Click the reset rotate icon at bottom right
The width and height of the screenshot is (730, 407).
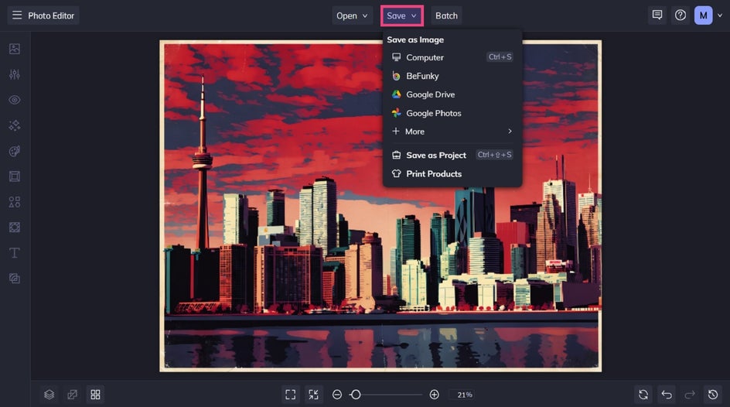(643, 395)
